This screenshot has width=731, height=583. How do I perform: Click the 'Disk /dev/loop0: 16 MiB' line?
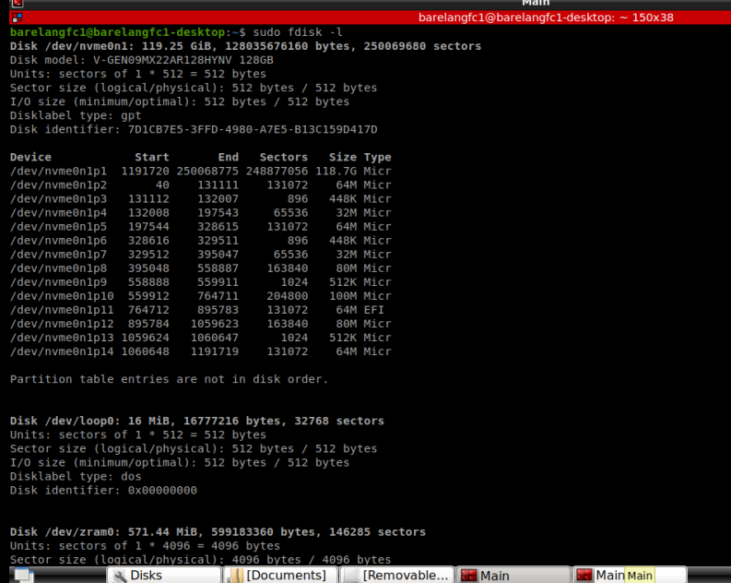196,422
